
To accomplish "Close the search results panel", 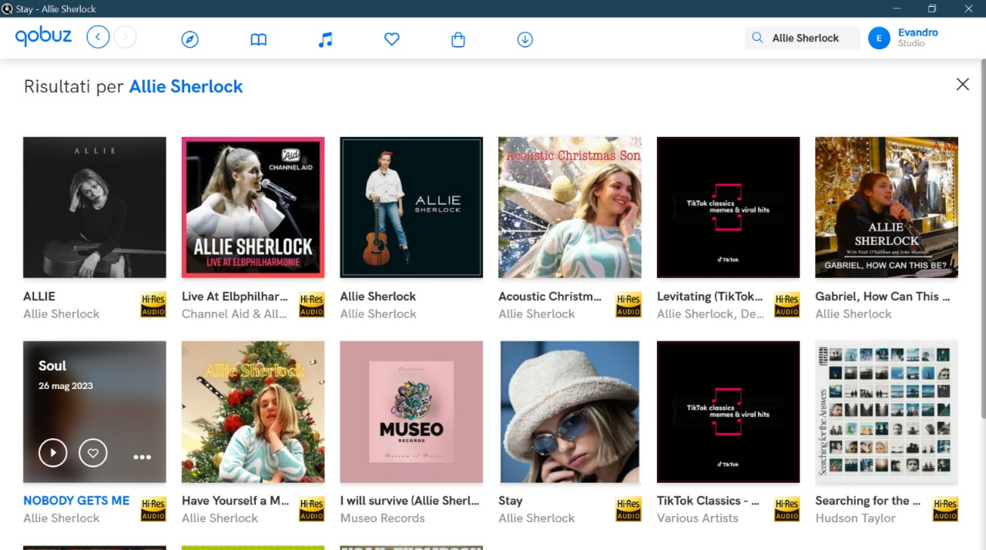I will pos(962,85).
